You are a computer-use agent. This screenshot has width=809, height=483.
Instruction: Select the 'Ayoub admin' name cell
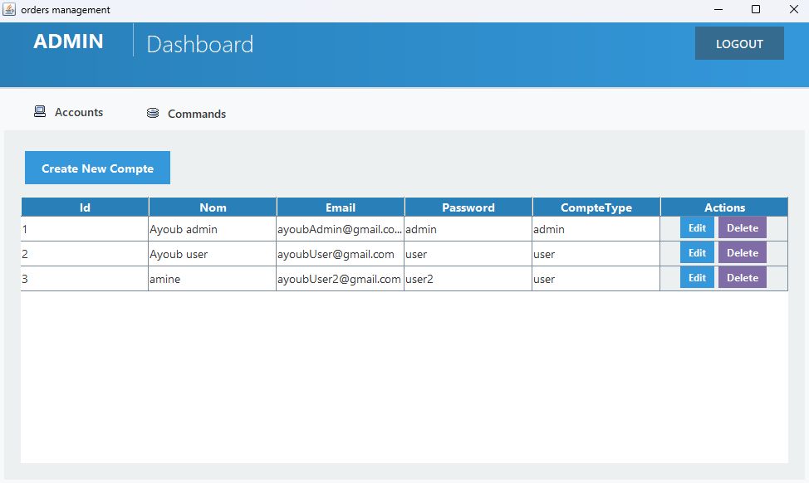coord(212,229)
